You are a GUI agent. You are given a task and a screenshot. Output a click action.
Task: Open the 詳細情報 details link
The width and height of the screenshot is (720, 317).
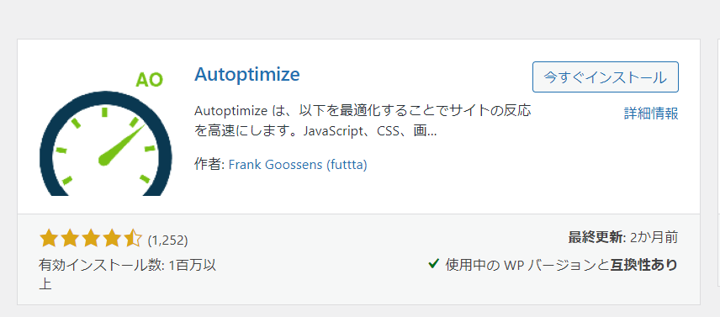click(651, 114)
